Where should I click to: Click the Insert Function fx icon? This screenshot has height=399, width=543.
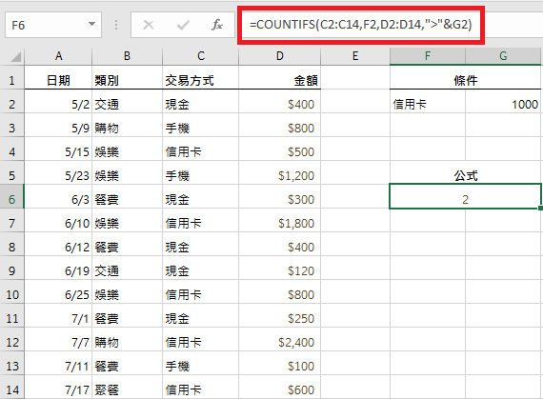[x=217, y=25]
